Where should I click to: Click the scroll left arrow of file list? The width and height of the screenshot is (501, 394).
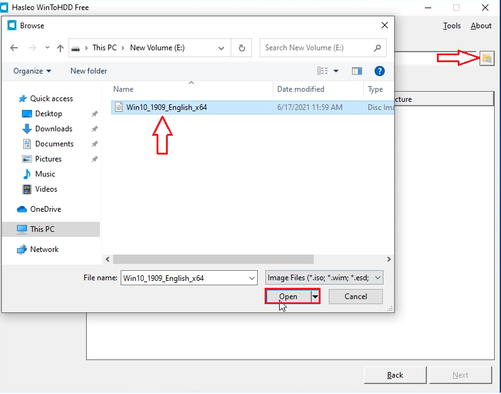pyautogui.click(x=107, y=260)
